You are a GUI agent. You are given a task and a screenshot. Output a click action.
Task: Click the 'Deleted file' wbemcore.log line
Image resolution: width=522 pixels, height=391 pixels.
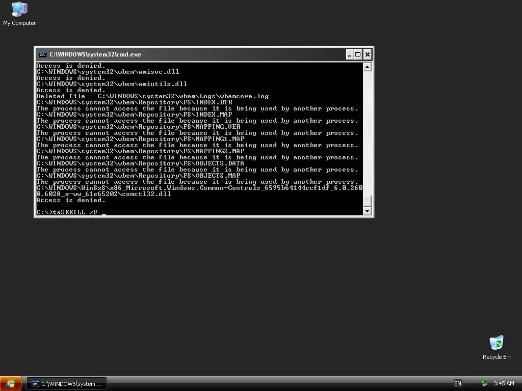click(152, 96)
